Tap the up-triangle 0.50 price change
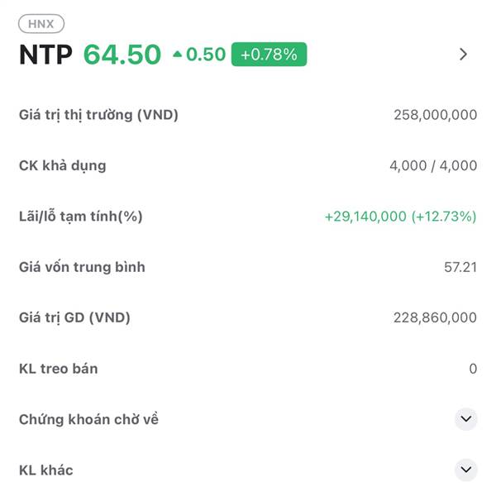Image resolution: width=496 pixels, height=496 pixels. pos(199,55)
